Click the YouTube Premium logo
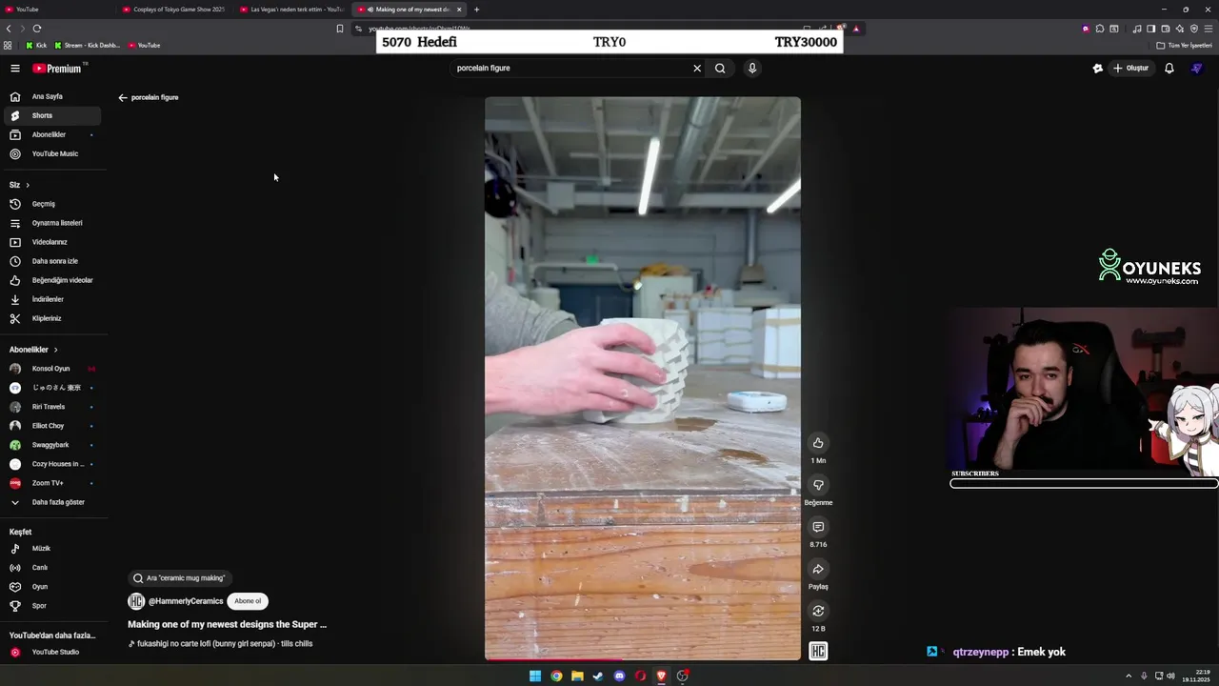 57,69
